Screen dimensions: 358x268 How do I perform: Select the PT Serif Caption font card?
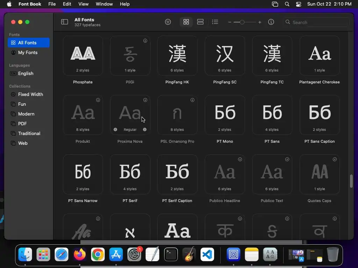[x=177, y=174]
